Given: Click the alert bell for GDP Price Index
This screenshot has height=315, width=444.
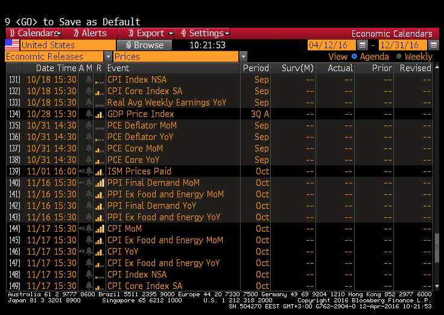Looking at the screenshot, I should click(x=89, y=114).
